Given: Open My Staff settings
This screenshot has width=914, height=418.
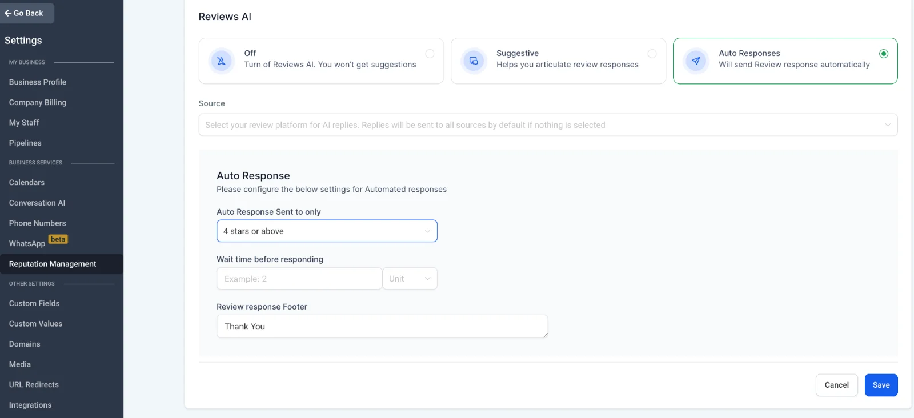Looking at the screenshot, I should pyautogui.click(x=24, y=123).
